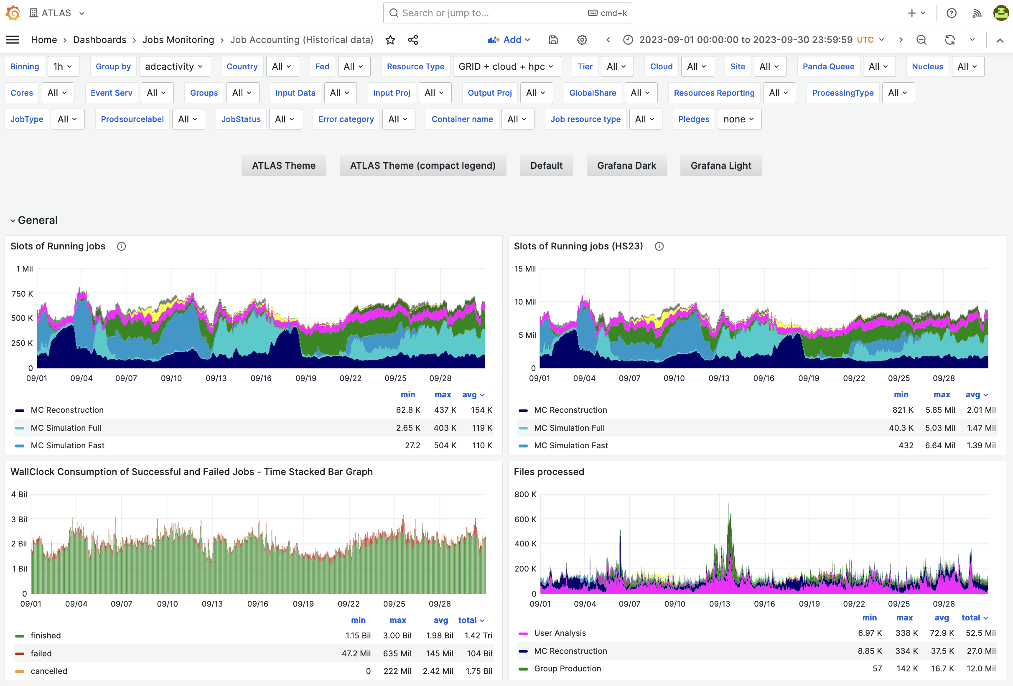Viewport: 1013px width, 686px height.
Task: Open the Country All dropdown
Action: click(x=282, y=66)
